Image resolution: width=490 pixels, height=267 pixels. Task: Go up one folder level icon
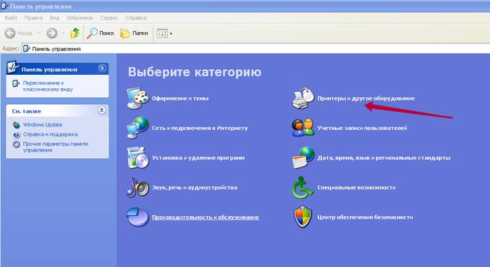(75, 33)
